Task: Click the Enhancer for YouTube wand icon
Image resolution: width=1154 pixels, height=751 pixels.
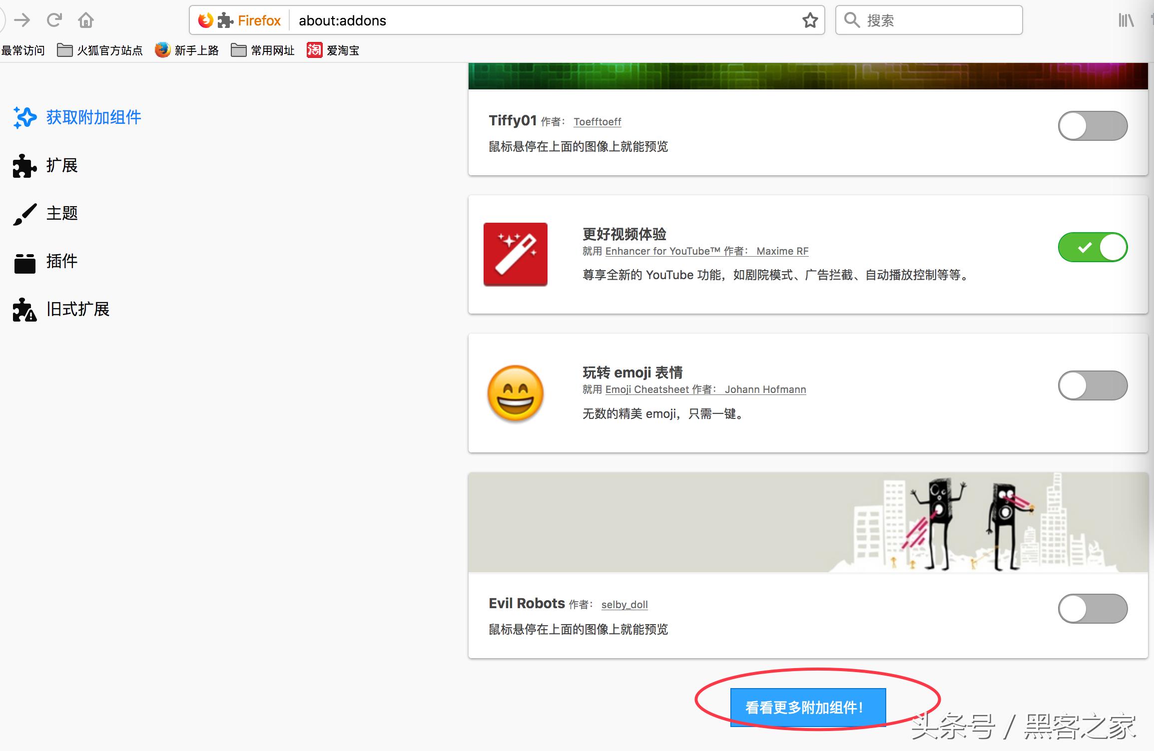Action: (515, 254)
